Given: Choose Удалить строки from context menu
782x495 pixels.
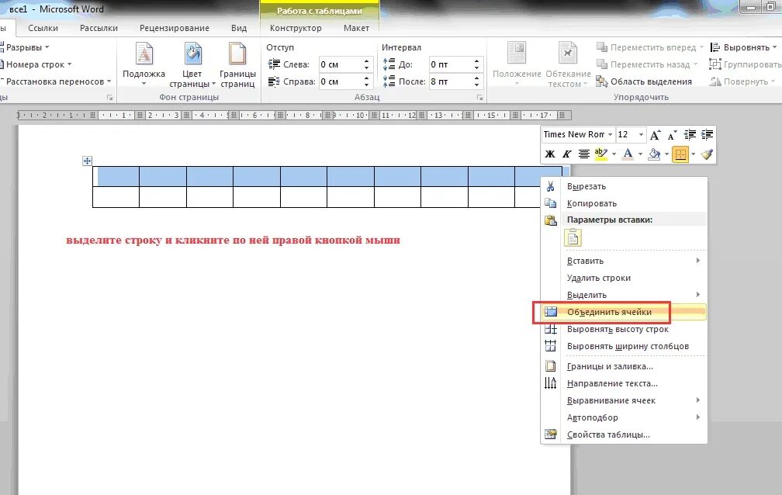Looking at the screenshot, I should click(625, 278).
